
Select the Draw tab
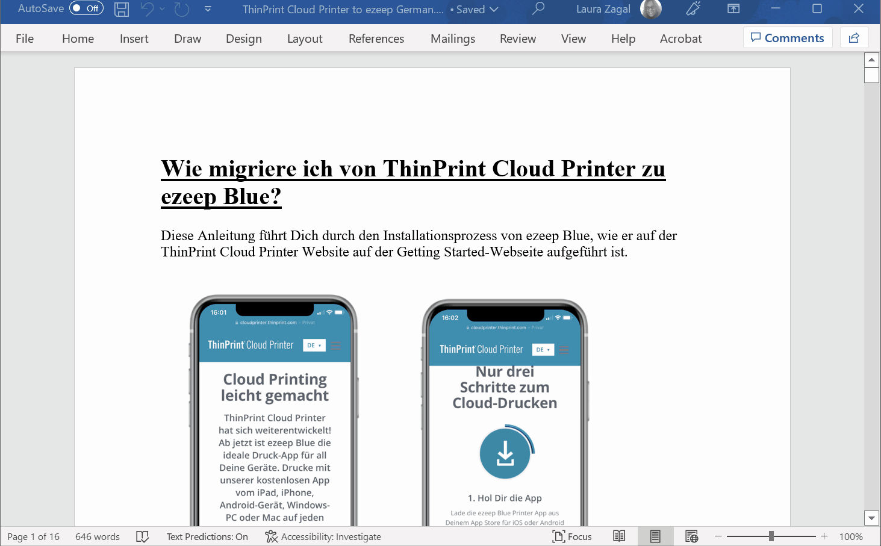[188, 39]
